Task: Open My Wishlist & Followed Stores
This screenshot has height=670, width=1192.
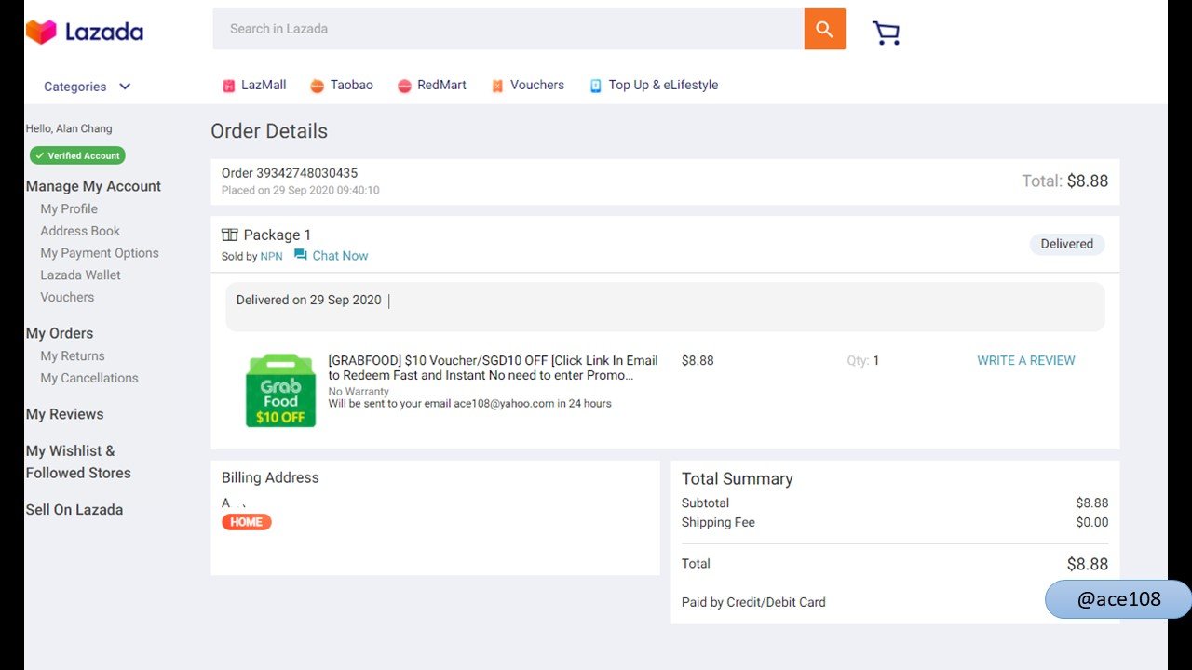Action: pos(78,462)
